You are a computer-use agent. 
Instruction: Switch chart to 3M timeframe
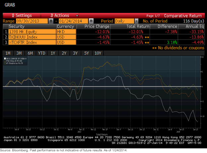[x=19, y=53]
